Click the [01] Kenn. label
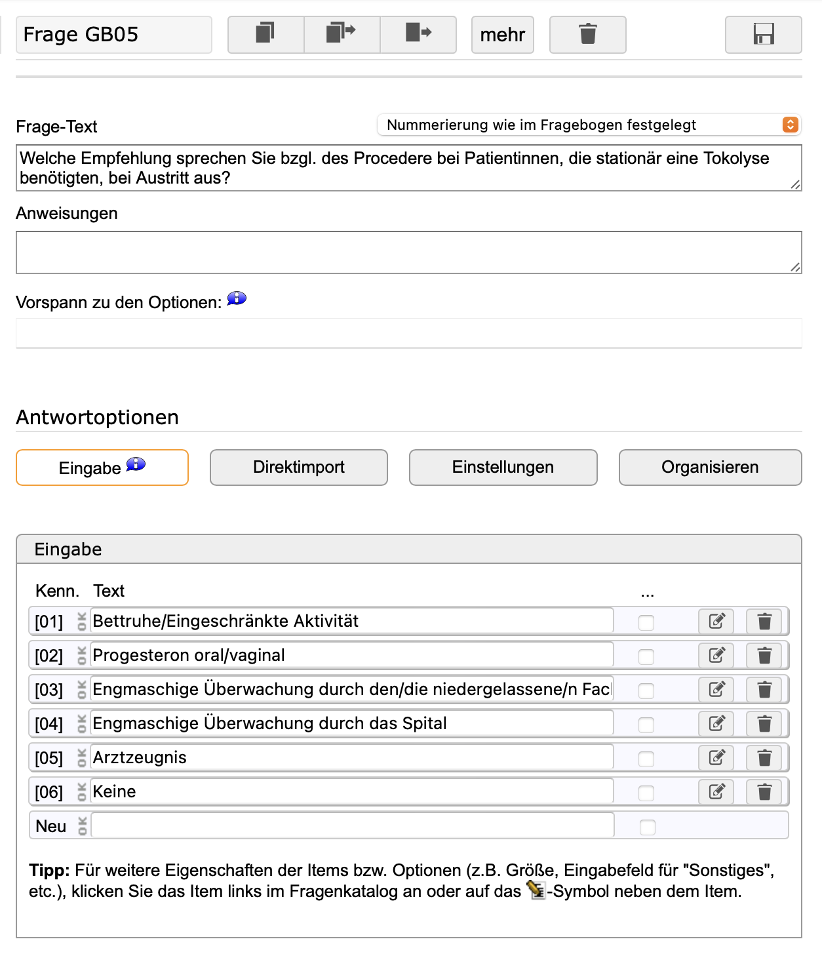Image resolution: width=822 pixels, height=956 pixels. point(49,622)
